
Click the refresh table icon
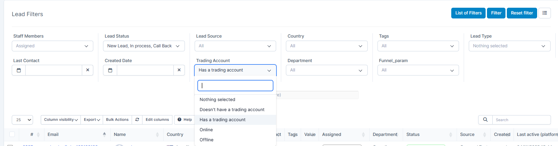[137, 120]
